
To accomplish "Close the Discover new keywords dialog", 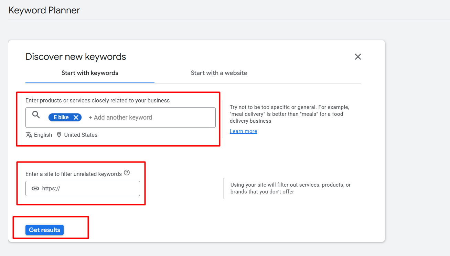I will pyautogui.click(x=358, y=57).
